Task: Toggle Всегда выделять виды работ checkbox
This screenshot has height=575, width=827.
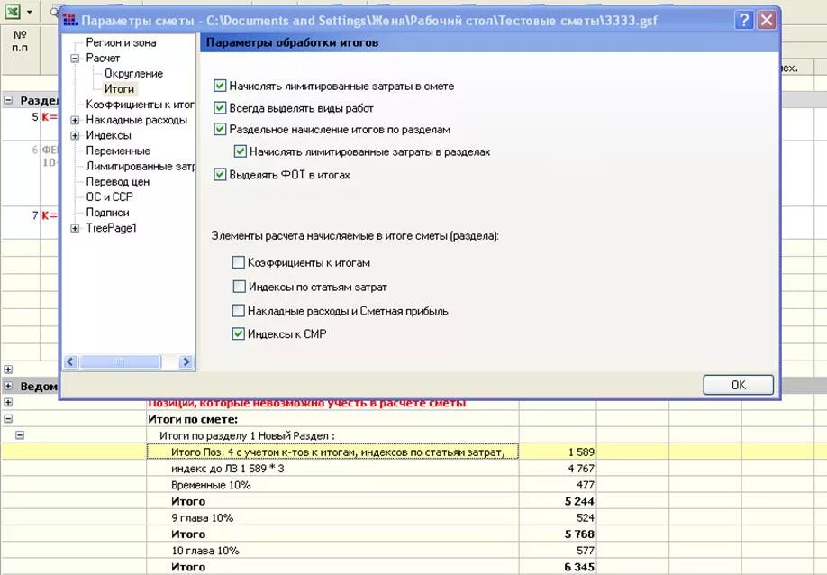Action: [x=220, y=108]
